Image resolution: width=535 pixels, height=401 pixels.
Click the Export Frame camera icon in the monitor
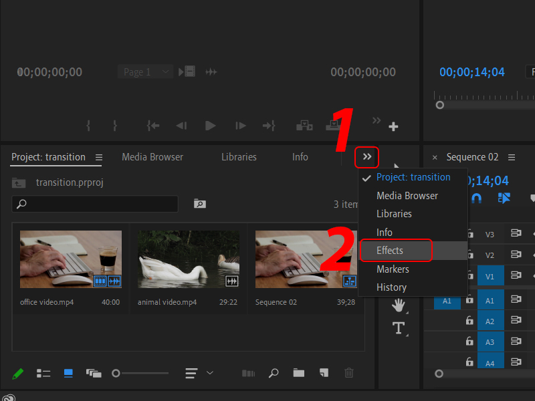[332, 126]
